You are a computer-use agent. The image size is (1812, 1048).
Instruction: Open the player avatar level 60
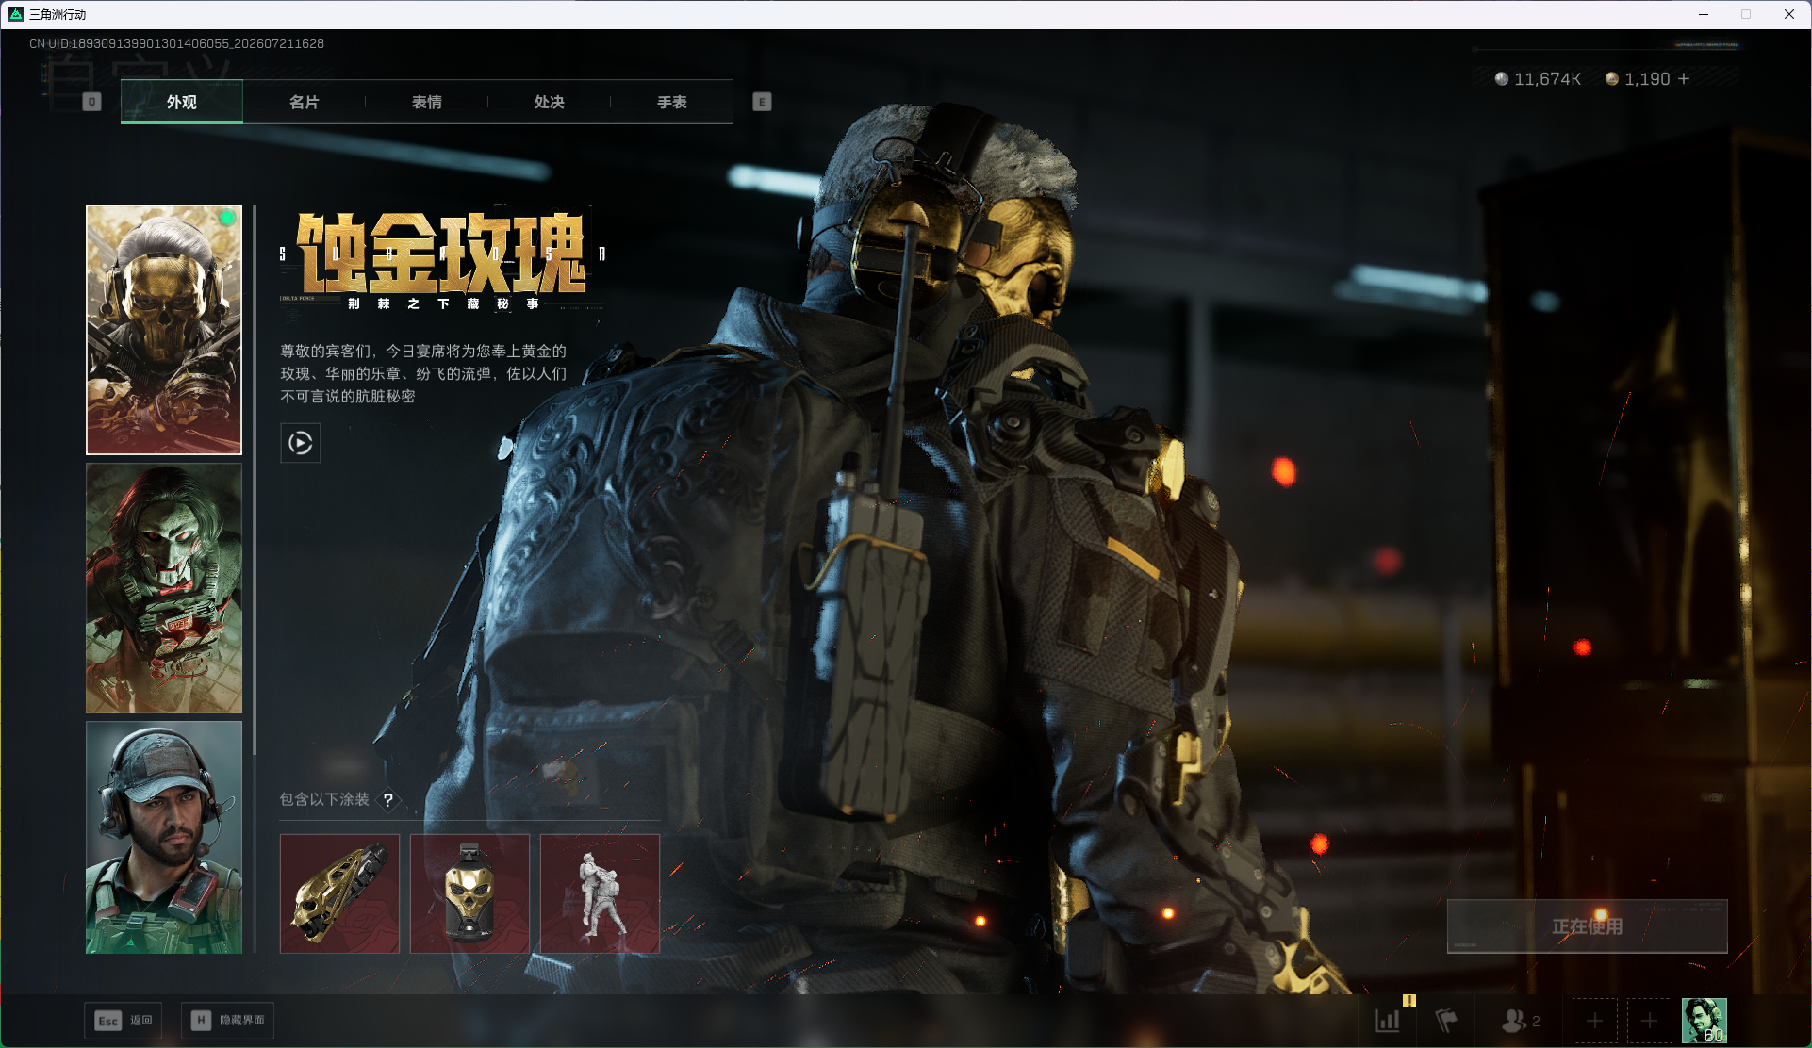[x=1705, y=1021]
